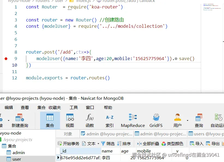This screenshot has height=162, width=224.
Task: Select the admin collection in tree
Action: click(19, 152)
